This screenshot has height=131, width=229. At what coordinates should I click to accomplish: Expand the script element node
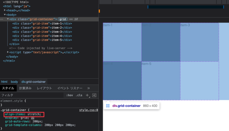pyautogui.click(x=8, y=52)
